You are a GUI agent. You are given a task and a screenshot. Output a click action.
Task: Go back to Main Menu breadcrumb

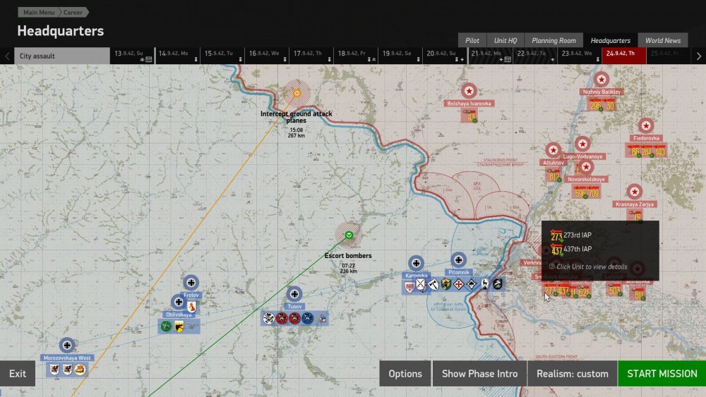[38, 12]
